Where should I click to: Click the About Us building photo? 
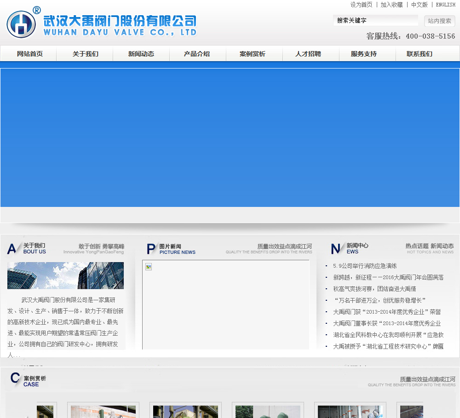click(x=65, y=275)
